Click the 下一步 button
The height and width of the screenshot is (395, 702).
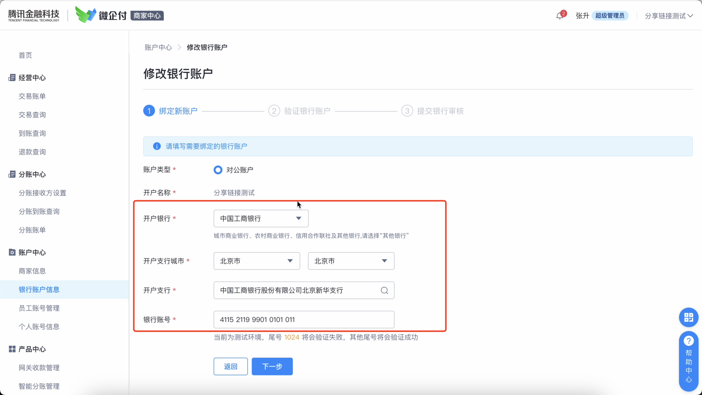click(x=272, y=367)
